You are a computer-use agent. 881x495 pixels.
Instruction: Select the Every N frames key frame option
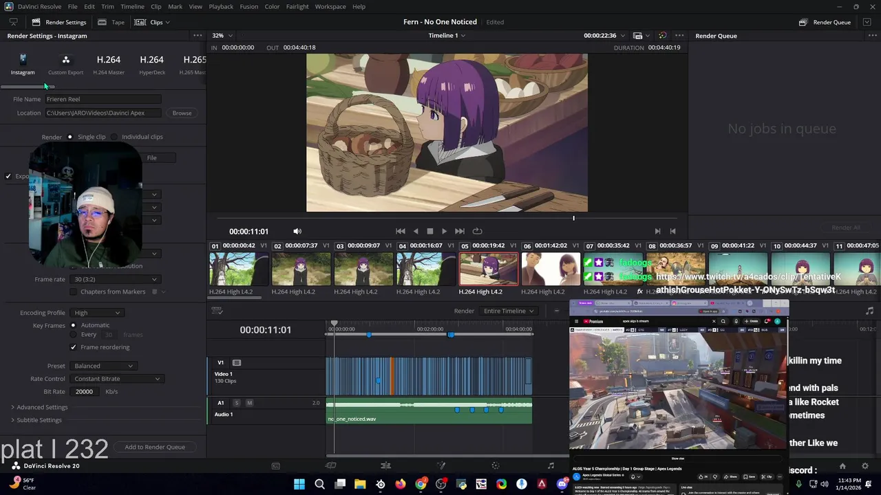[x=74, y=335]
